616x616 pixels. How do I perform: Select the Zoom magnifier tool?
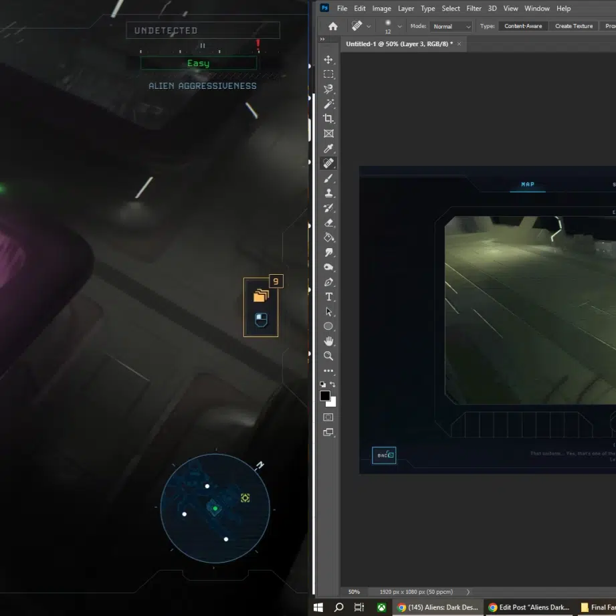pyautogui.click(x=328, y=356)
